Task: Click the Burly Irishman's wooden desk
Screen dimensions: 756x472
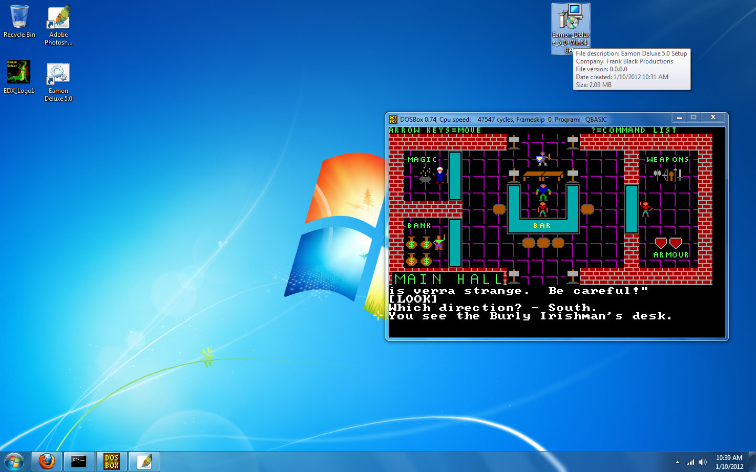Action: coord(543,176)
